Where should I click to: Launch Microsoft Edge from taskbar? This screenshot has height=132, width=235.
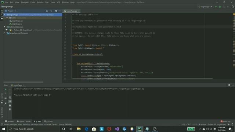(x=87, y=129)
